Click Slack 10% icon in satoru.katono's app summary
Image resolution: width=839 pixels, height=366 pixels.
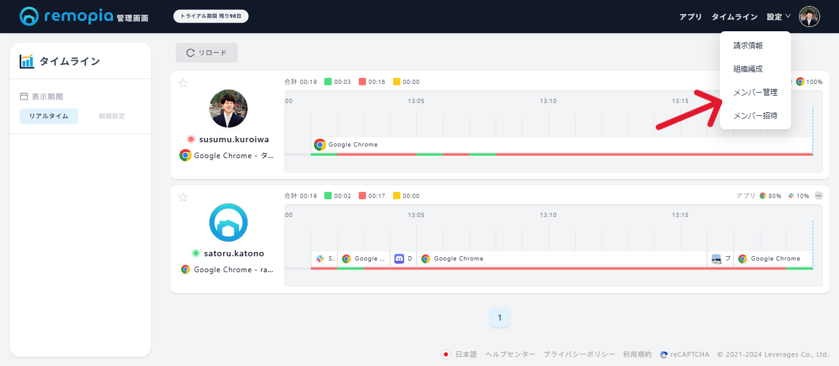(792, 196)
